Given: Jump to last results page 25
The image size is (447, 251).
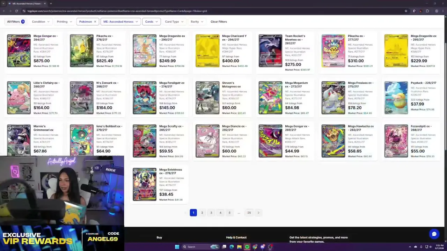Looking at the screenshot, I should (x=249, y=213).
